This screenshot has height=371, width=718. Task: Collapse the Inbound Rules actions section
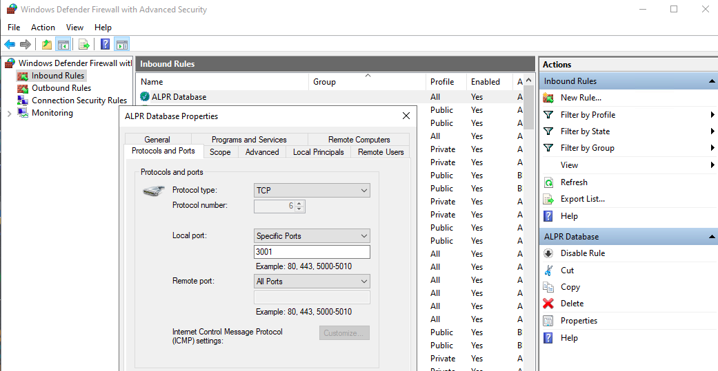[x=712, y=81]
